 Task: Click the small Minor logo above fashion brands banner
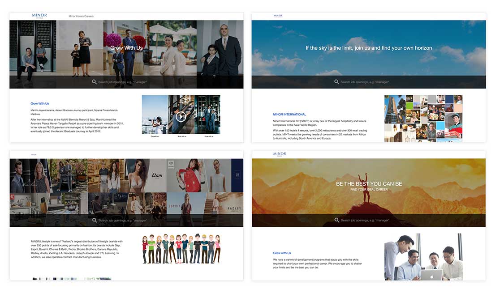click(34, 155)
